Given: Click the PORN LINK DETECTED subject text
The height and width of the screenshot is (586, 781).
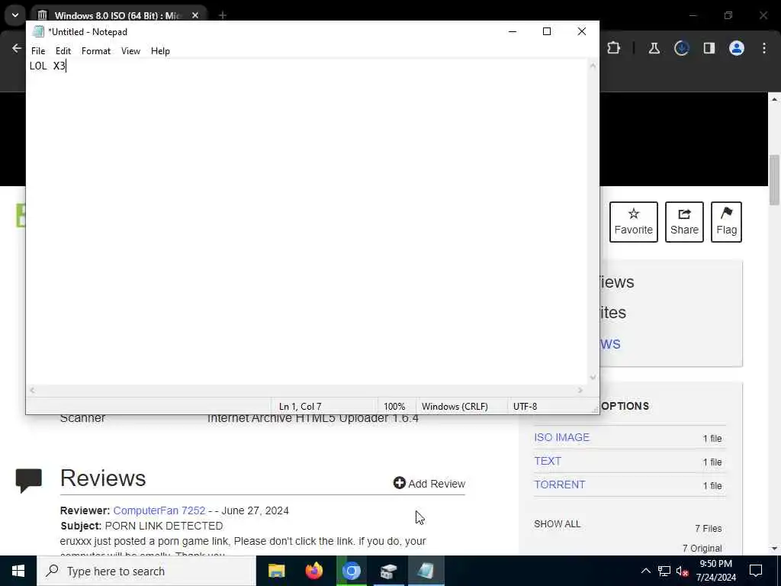Looking at the screenshot, I should point(164,526).
